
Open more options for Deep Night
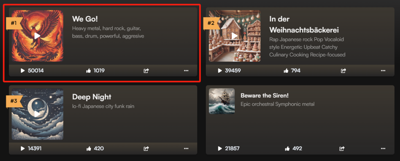click(186, 148)
